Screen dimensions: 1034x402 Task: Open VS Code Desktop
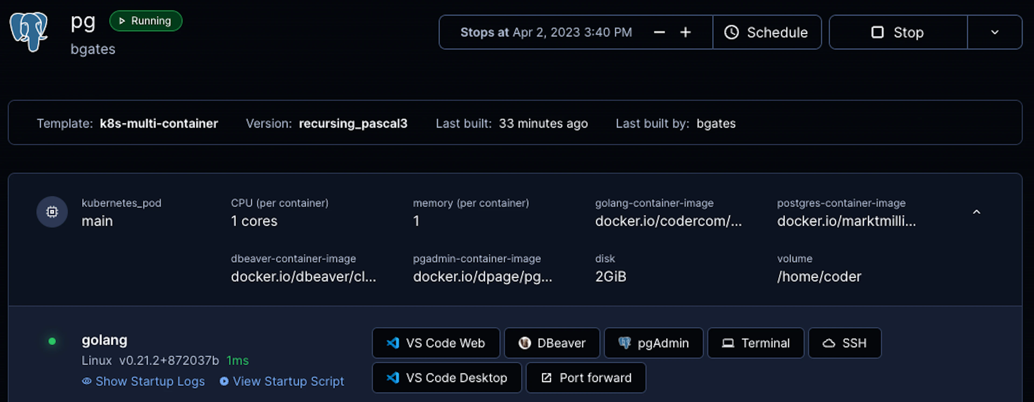447,378
